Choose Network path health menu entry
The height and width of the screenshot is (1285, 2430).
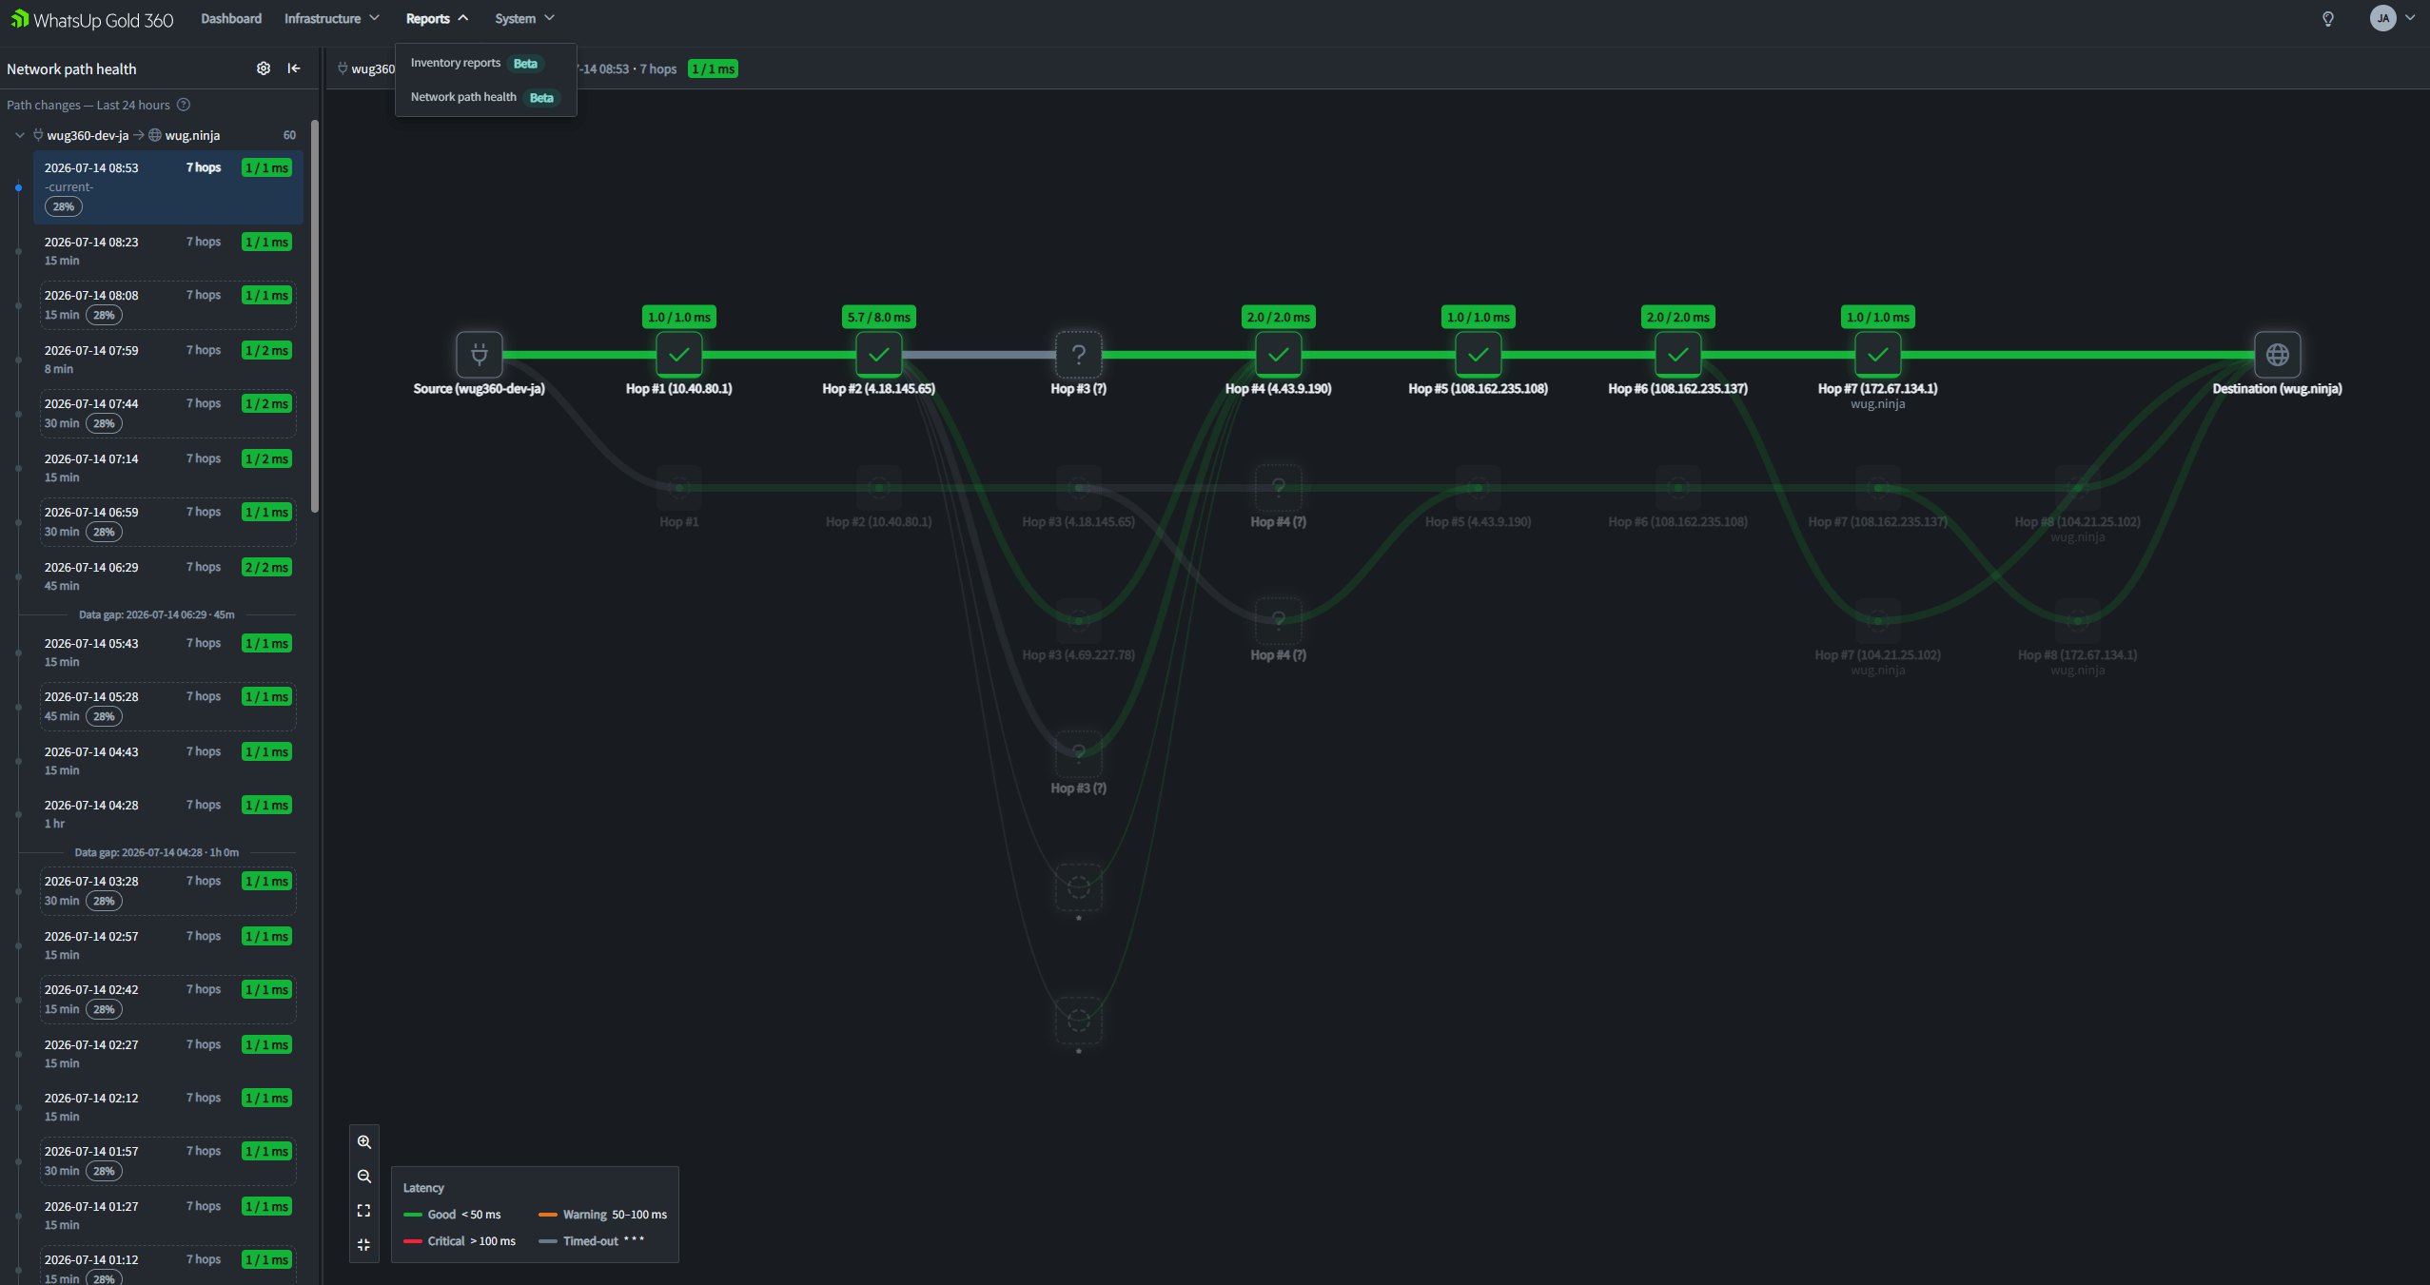coord(485,97)
